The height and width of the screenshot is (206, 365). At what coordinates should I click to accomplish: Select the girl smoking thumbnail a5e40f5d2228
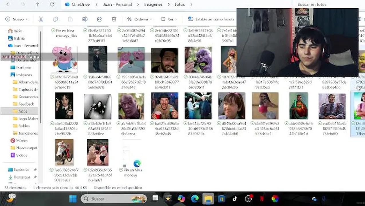(x=64, y=106)
